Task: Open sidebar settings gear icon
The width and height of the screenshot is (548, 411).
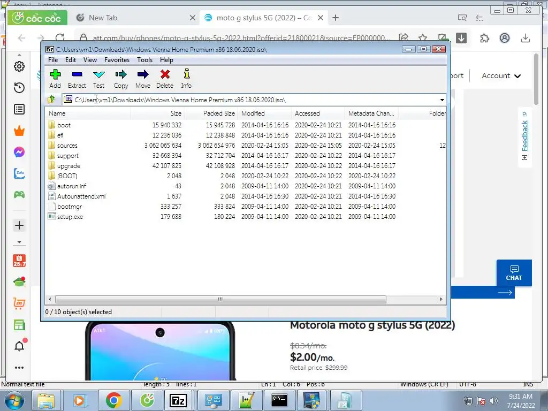Action: coord(19,66)
